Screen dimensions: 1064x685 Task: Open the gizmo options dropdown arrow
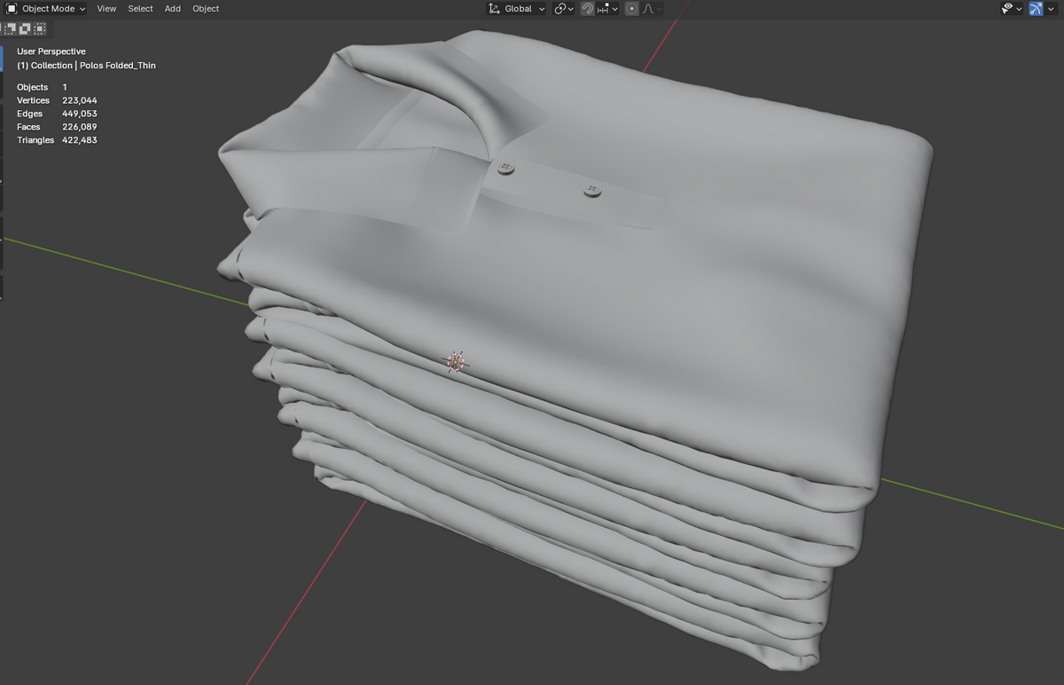point(1052,9)
